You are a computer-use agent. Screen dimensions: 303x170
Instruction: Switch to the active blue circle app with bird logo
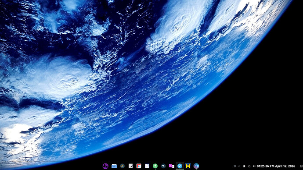point(180,166)
